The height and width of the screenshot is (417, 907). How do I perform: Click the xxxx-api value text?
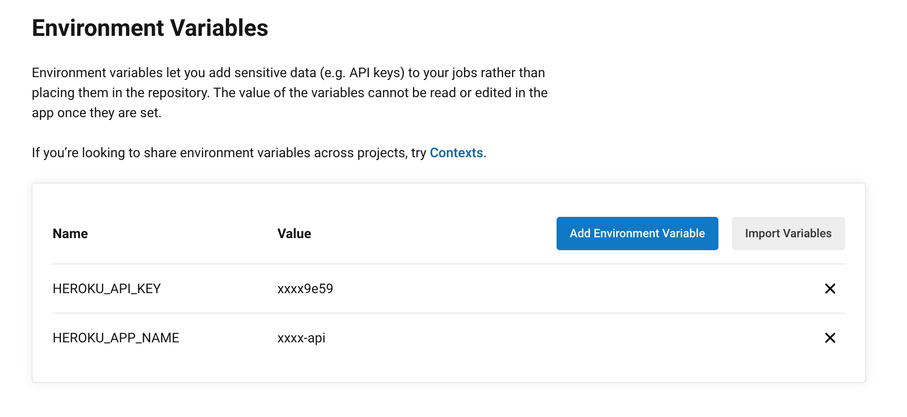click(301, 338)
